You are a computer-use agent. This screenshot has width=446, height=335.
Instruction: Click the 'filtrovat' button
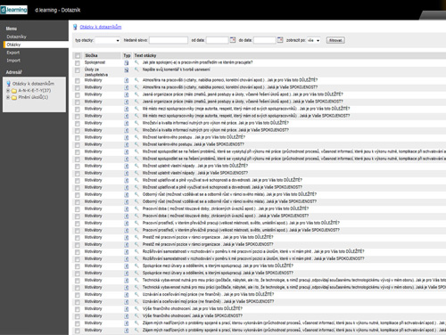[x=335, y=40]
